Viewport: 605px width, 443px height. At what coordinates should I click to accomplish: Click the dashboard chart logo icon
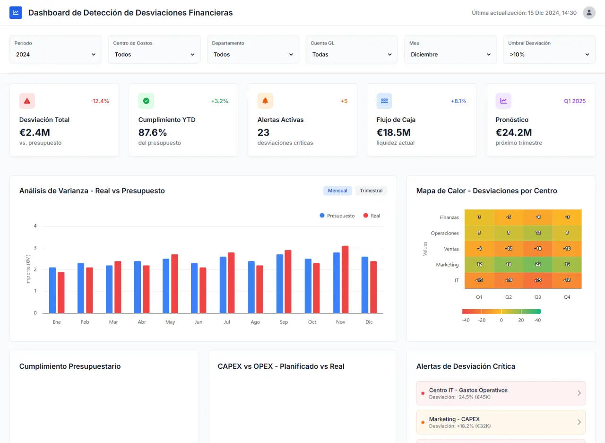pos(16,13)
